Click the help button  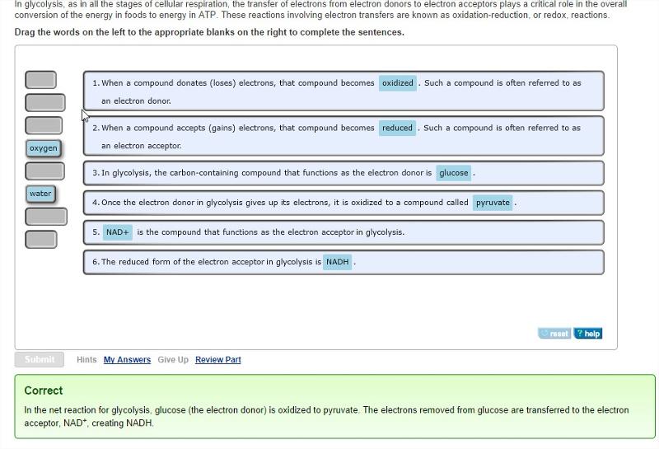click(588, 334)
